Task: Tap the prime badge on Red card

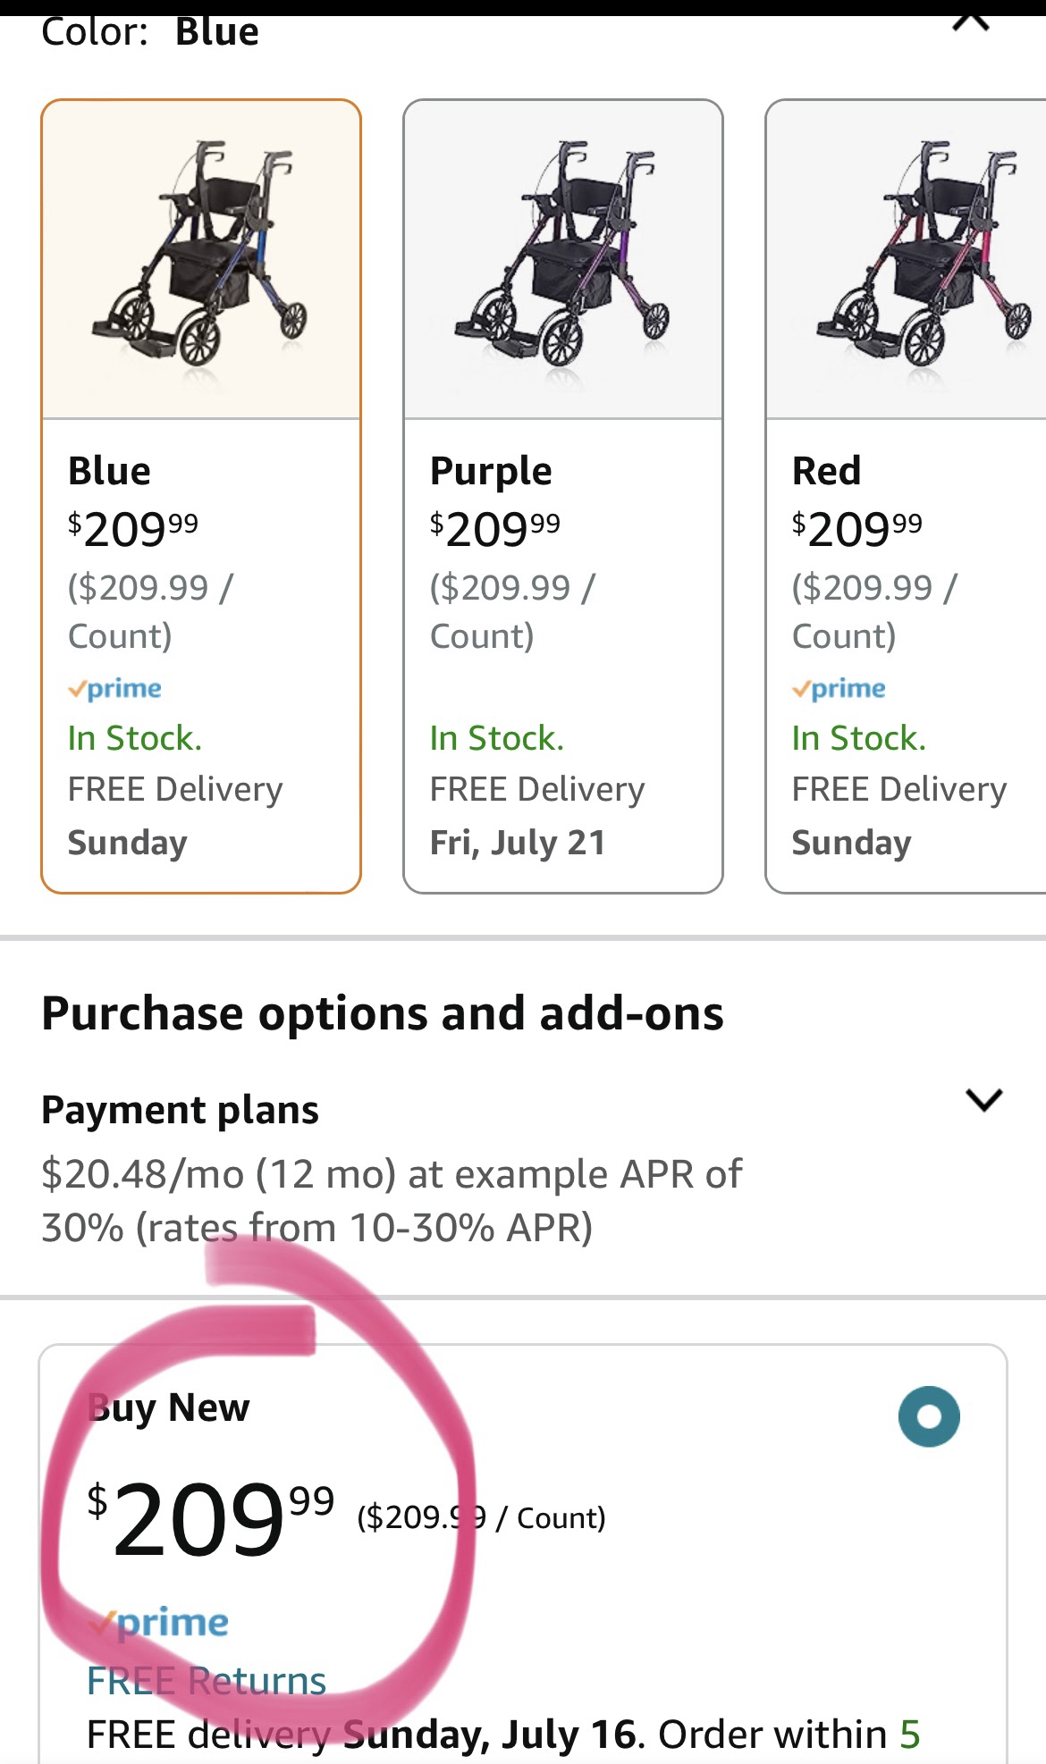Action: pos(839,689)
